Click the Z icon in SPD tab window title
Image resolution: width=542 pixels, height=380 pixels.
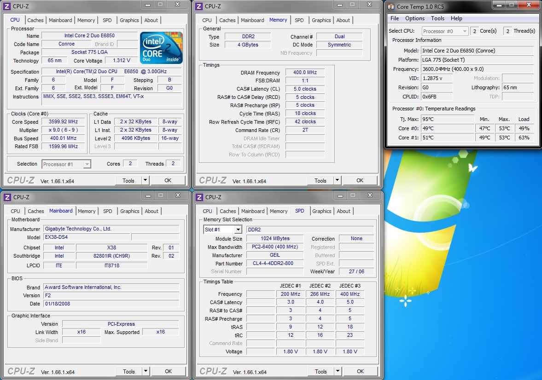click(x=199, y=197)
